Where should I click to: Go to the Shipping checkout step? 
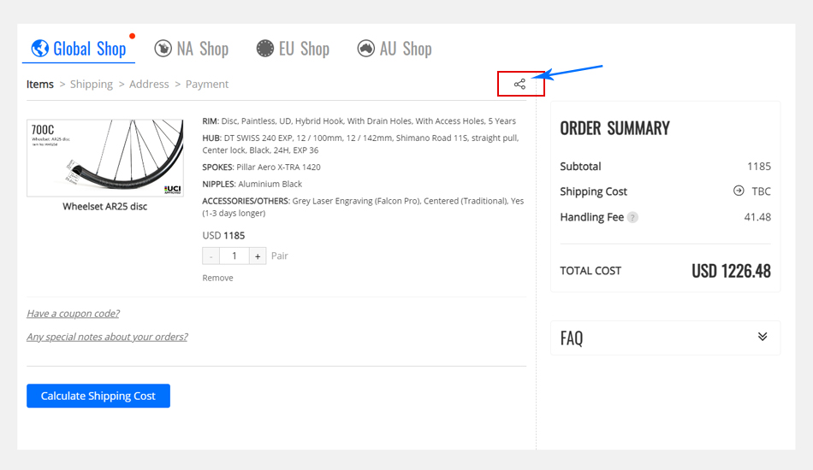(92, 84)
